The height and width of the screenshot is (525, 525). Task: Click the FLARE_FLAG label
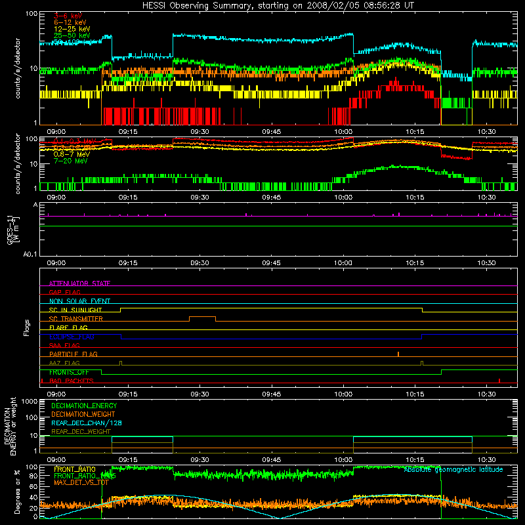(68, 327)
